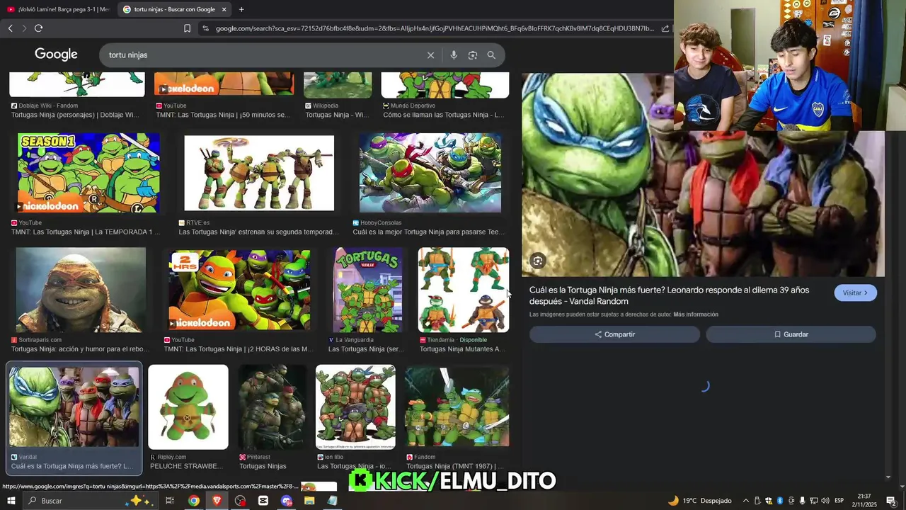Open the Ripley.com plush turtle thumbnail
The width and height of the screenshot is (906, 510).
point(188,407)
